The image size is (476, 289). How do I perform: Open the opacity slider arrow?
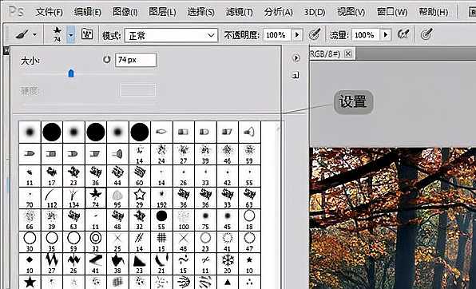coord(297,35)
